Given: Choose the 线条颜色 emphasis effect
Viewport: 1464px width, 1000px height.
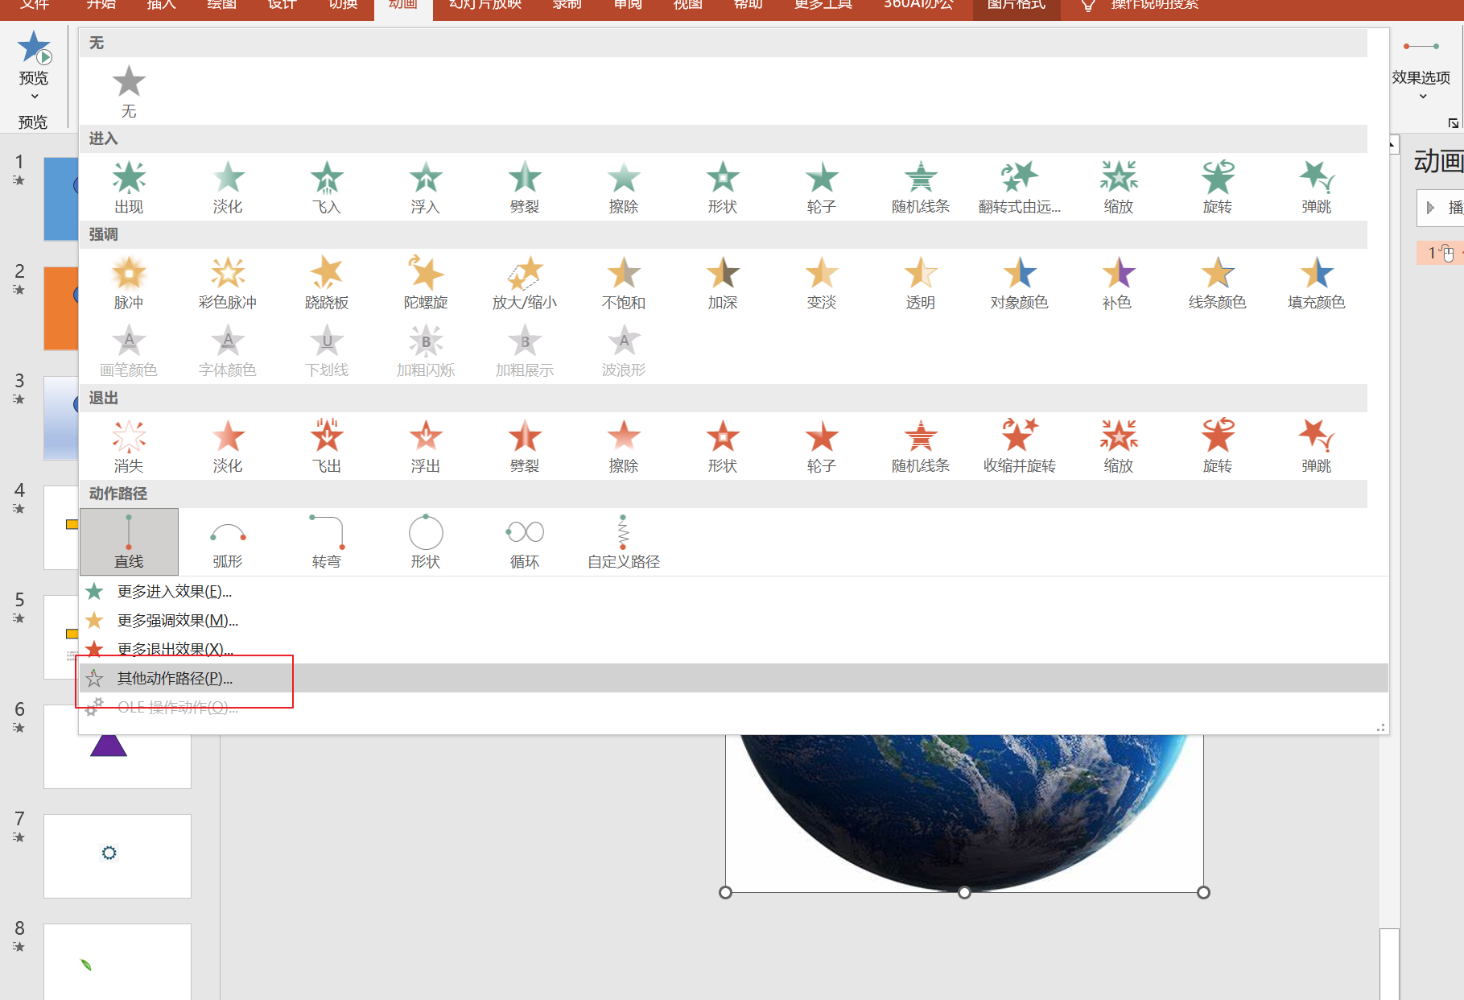Looking at the screenshot, I should 1218,283.
